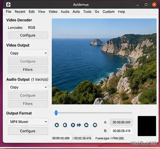
Task: Open the View menu
Action: [41, 11]
